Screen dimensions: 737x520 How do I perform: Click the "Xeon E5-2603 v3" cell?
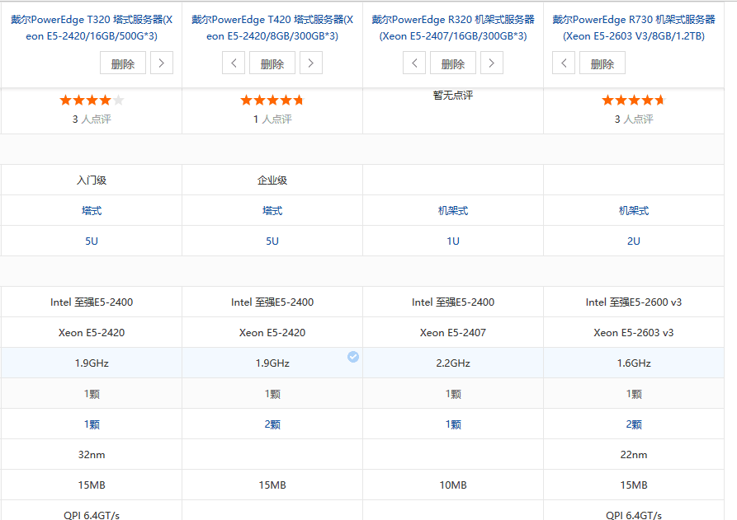pyautogui.click(x=634, y=333)
